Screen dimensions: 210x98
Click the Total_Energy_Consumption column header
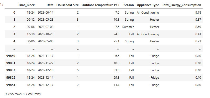pos(182,5)
